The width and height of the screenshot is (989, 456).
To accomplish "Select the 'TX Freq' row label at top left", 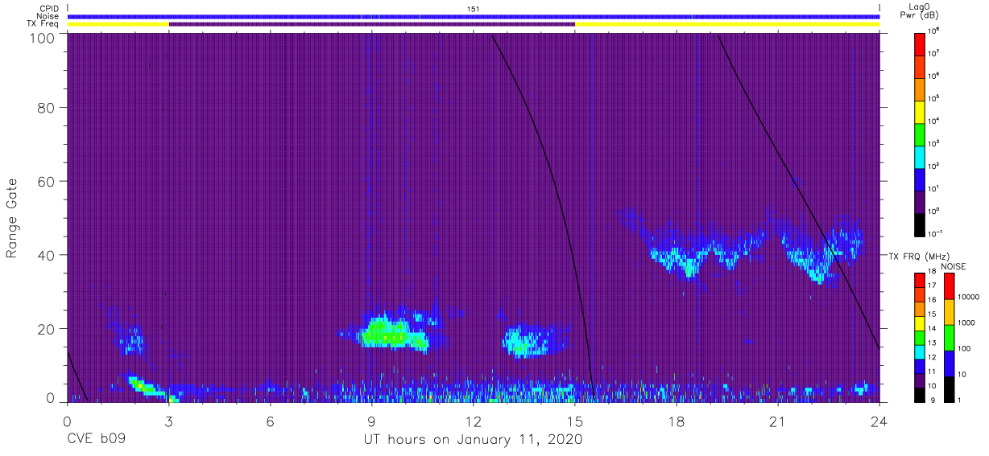I will [x=43, y=24].
